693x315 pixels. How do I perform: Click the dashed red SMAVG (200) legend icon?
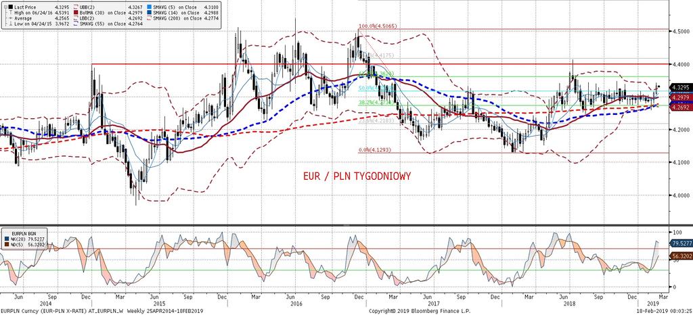click(150, 18)
